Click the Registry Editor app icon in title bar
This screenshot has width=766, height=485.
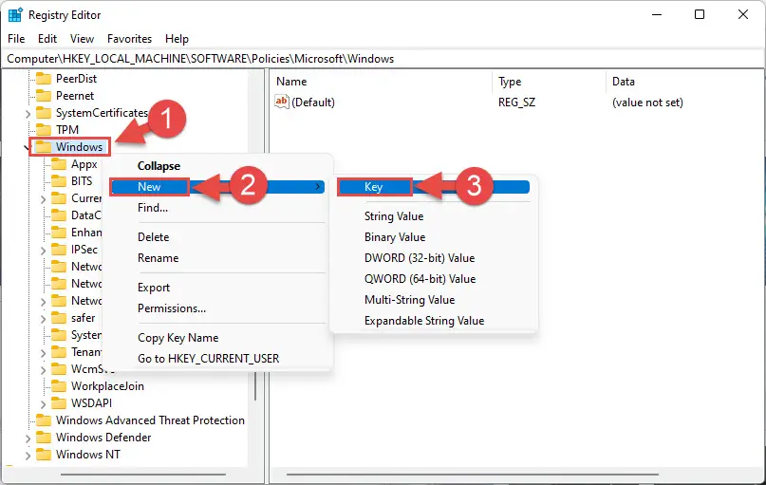[15, 15]
